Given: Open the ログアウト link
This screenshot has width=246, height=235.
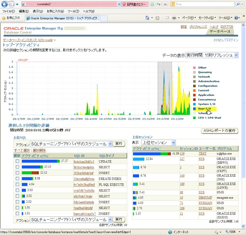Looking at the screenshot, I should (227, 27).
